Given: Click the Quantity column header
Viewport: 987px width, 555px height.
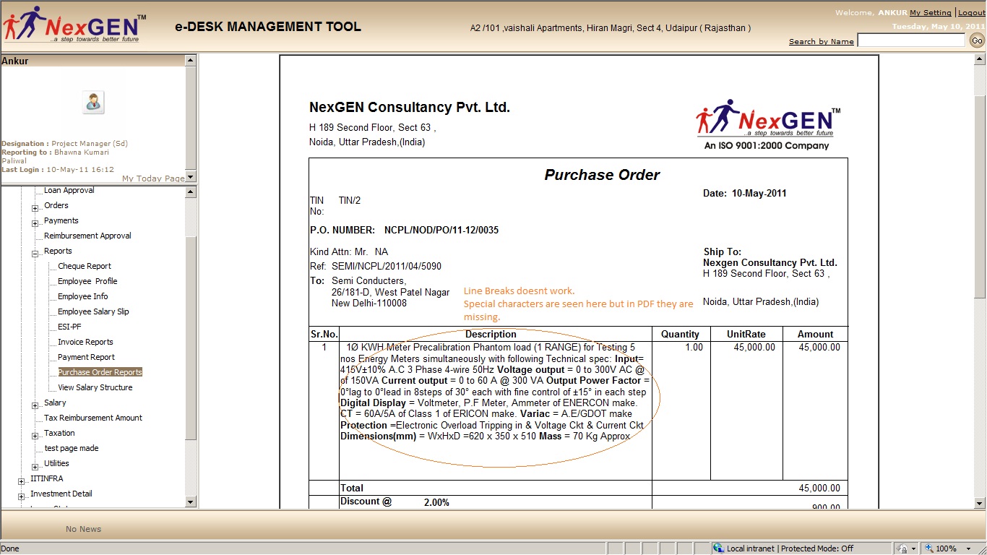Looking at the screenshot, I should click(x=680, y=334).
